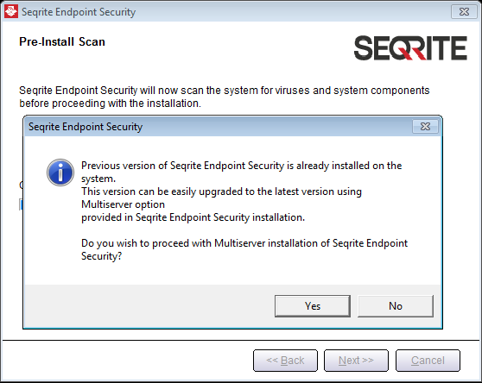The image size is (482, 383).
Task: Click the pre-install scan description text
Action: click(x=224, y=97)
